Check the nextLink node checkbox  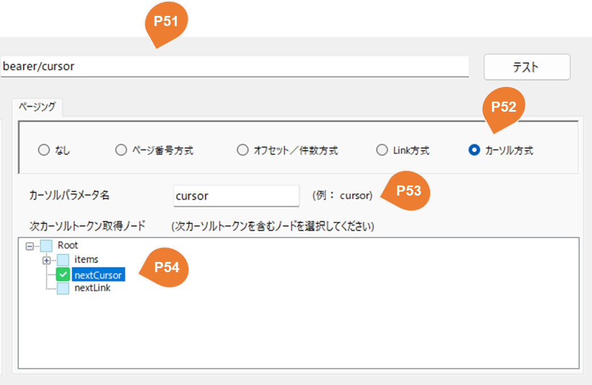tap(62, 288)
